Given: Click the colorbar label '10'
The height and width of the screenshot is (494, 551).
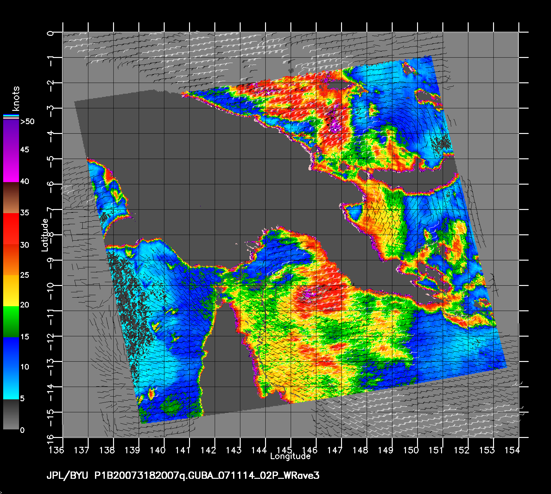Looking at the screenshot, I should click(25, 367).
